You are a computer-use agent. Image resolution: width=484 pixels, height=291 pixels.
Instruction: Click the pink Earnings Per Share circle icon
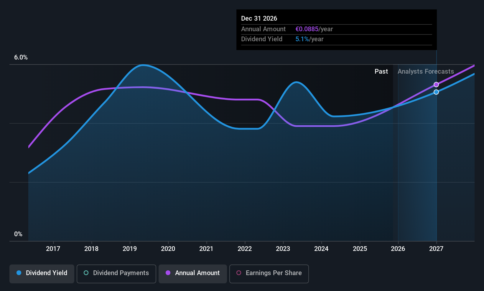(x=239, y=273)
